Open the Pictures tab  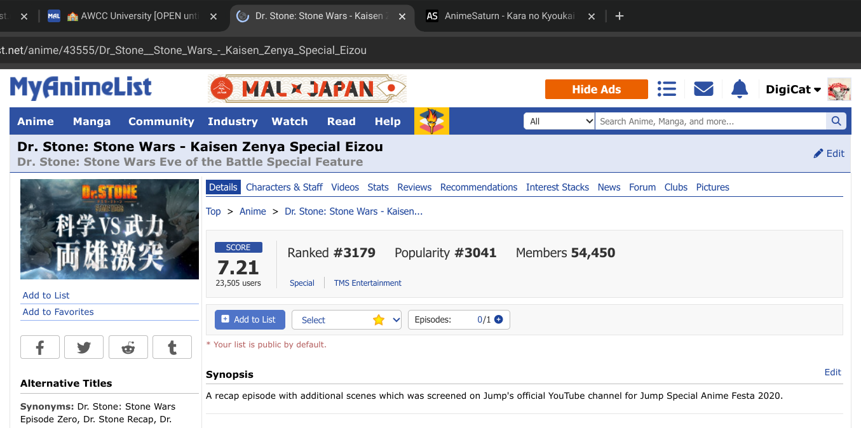tap(713, 187)
